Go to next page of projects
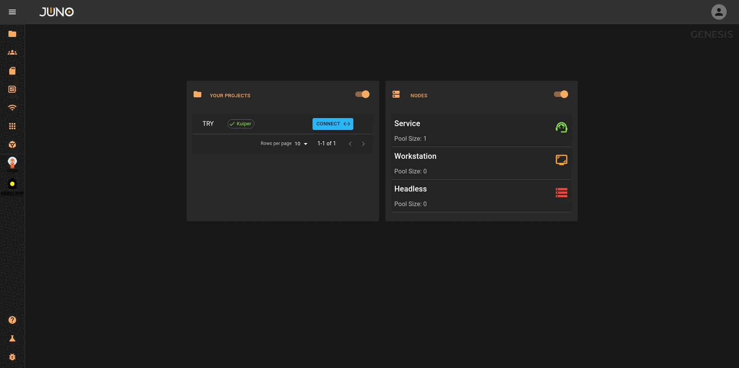The image size is (739, 368). pyautogui.click(x=363, y=144)
